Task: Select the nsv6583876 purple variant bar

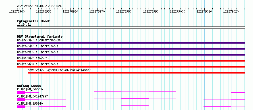Action: tap(131, 43)
